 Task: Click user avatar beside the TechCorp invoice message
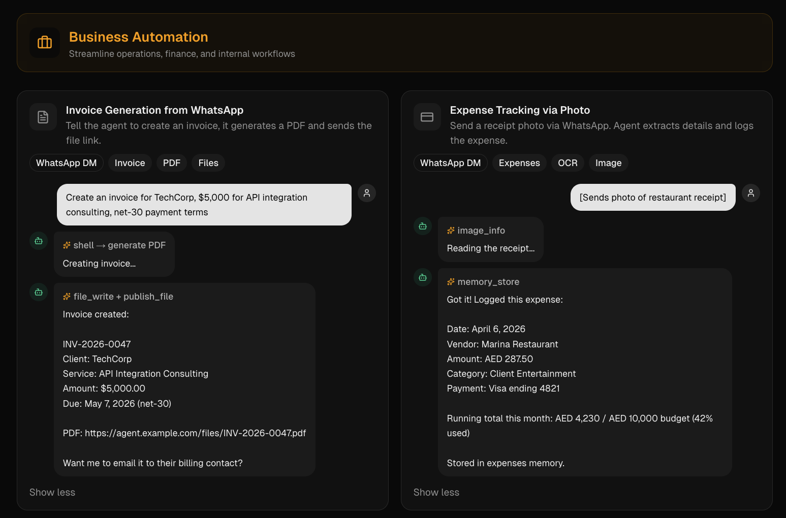tap(367, 193)
